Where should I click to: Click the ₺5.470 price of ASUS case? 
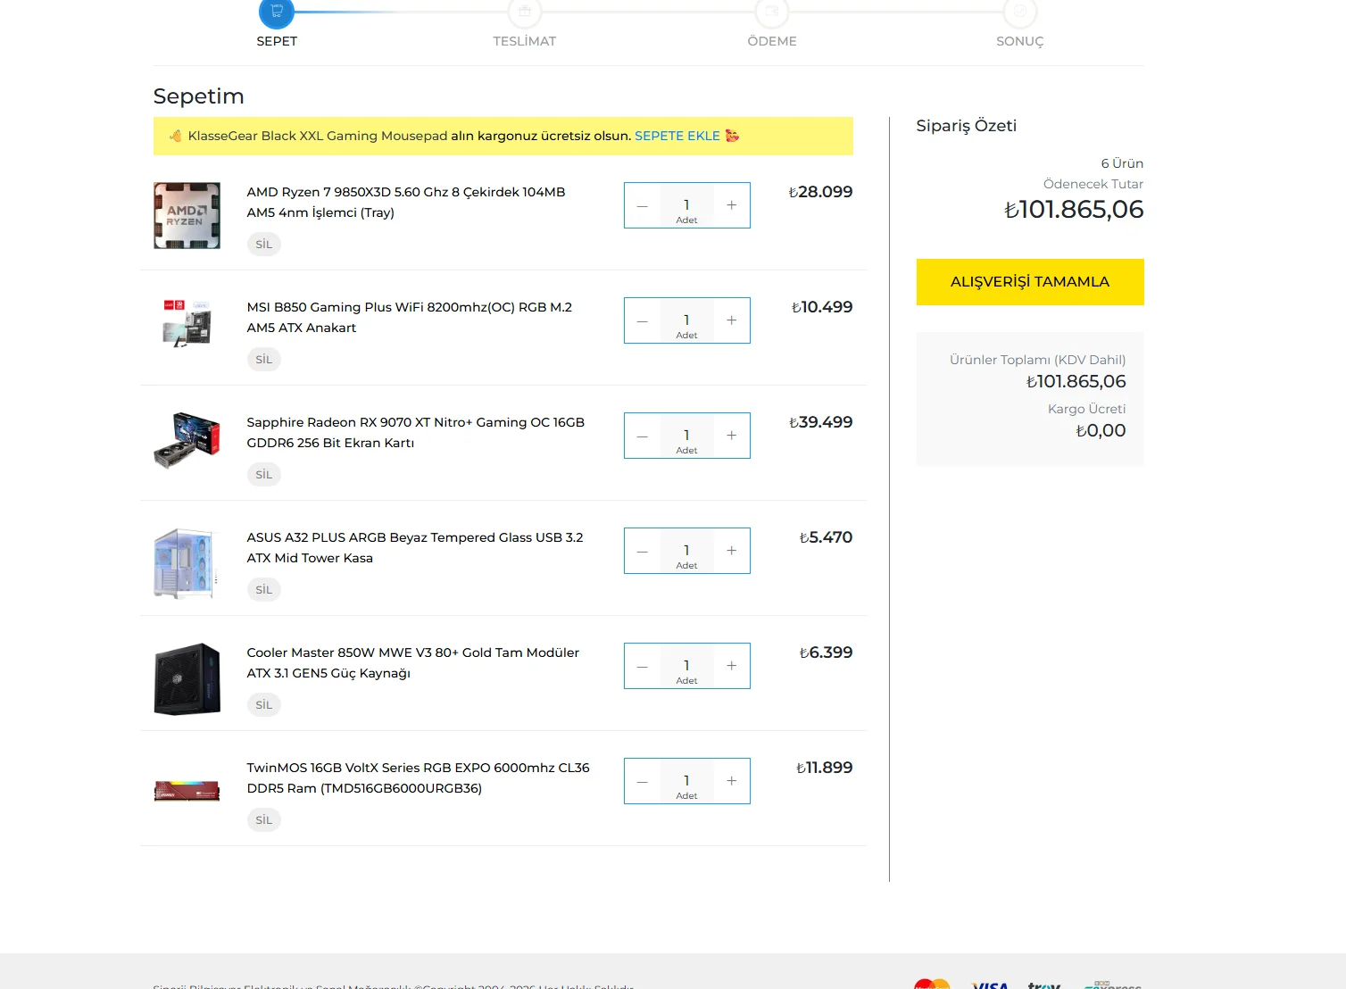826,537
